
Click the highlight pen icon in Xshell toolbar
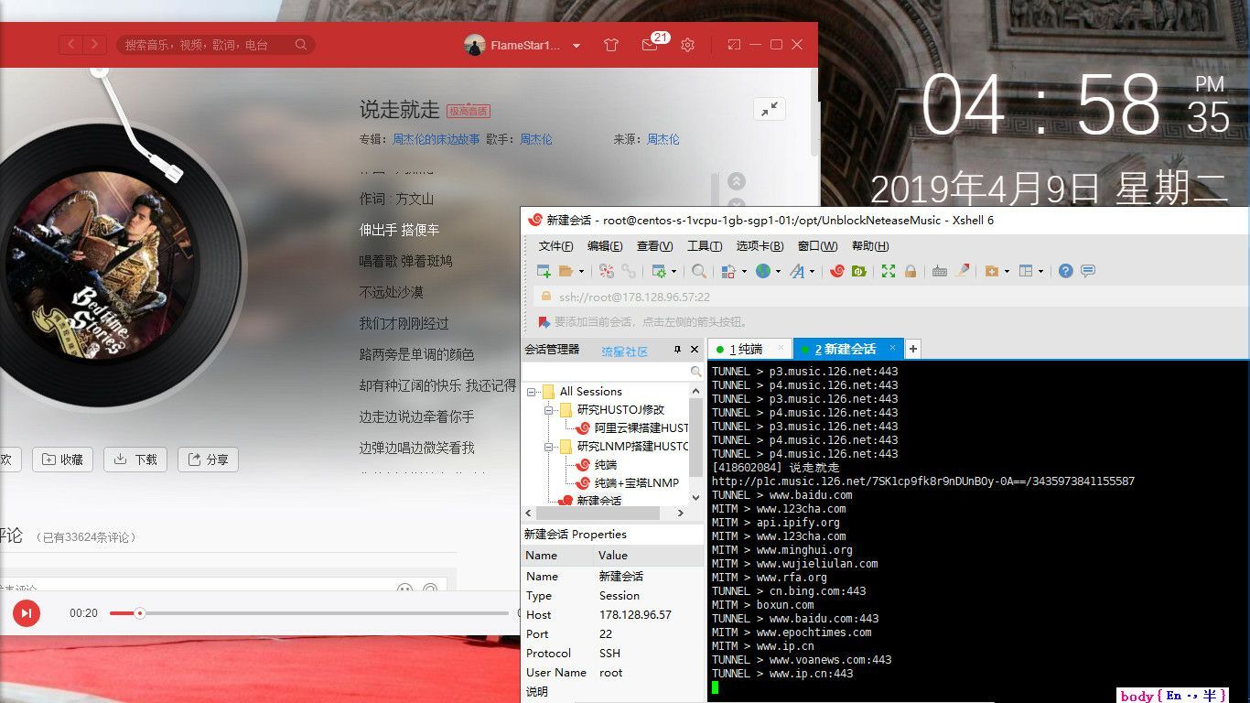(962, 271)
